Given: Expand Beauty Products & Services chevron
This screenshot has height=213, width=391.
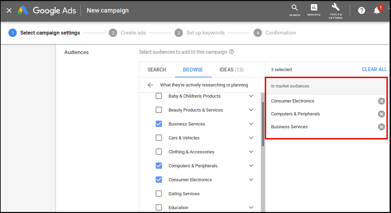Looking at the screenshot, I should pyautogui.click(x=251, y=110).
